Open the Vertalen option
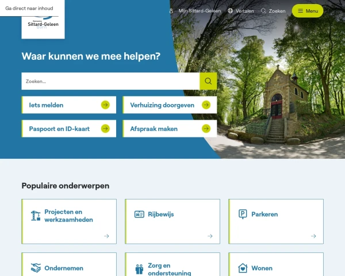This screenshot has height=276, width=345. 245,11
